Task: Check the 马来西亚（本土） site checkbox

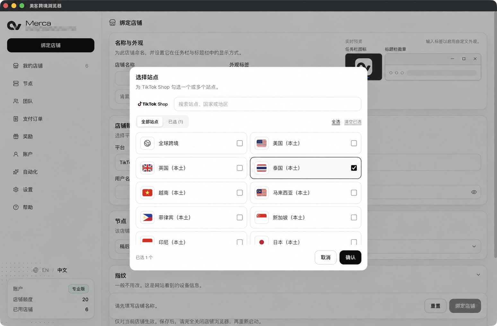Action: pos(354,193)
